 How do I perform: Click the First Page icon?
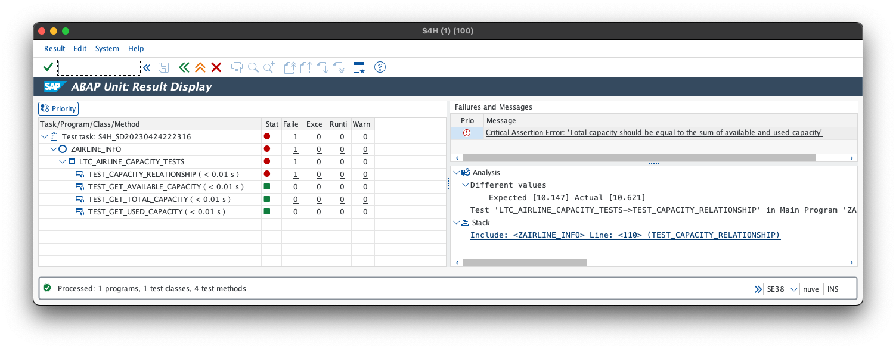pos(290,67)
